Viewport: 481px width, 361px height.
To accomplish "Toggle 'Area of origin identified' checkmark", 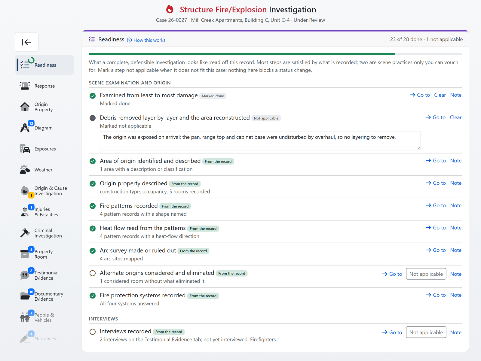I will point(93,161).
